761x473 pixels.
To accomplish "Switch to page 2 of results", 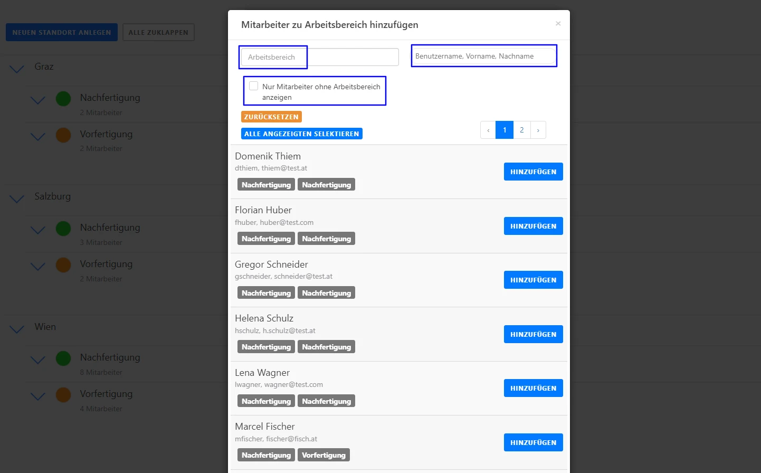I will [521, 130].
